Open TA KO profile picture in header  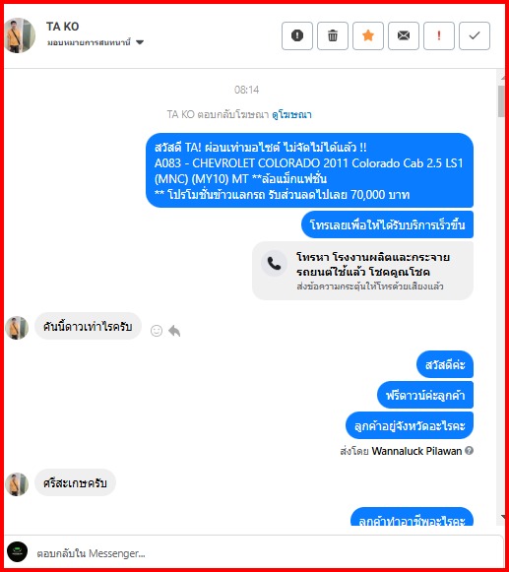[x=20, y=35]
